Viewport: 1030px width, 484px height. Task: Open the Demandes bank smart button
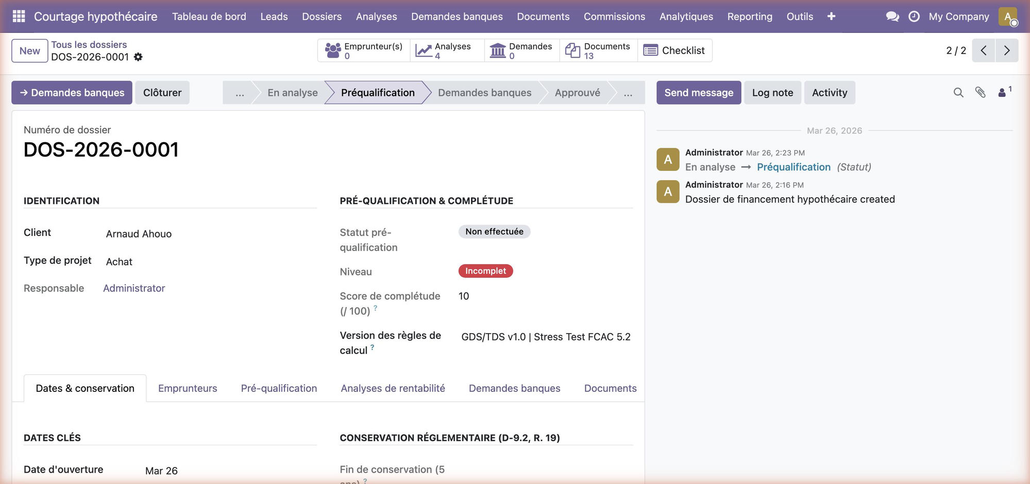pyautogui.click(x=521, y=50)
